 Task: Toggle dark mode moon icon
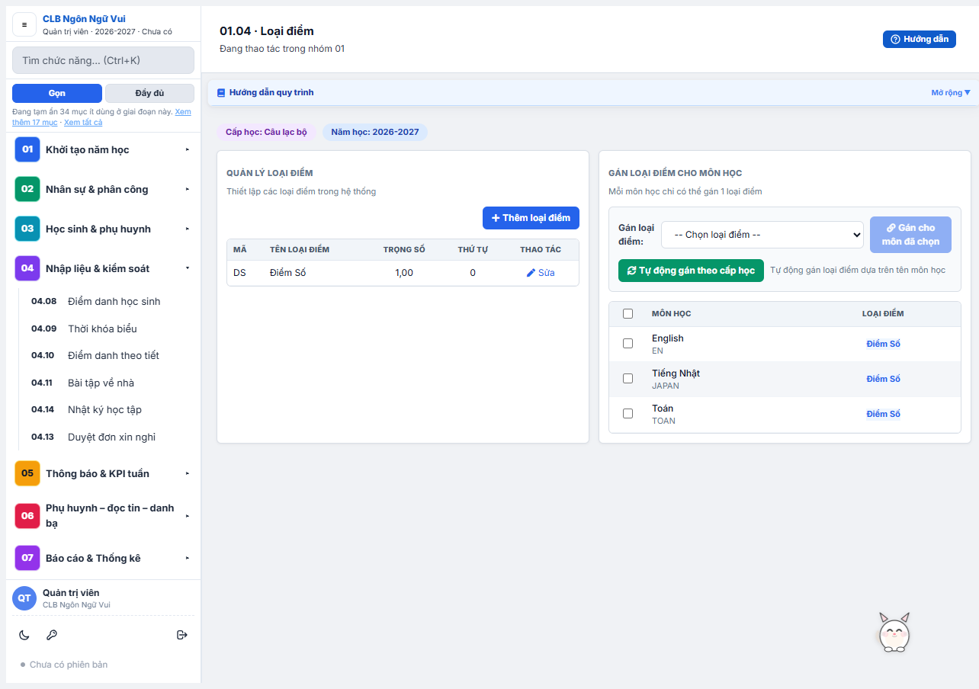[x=24, y=635]
